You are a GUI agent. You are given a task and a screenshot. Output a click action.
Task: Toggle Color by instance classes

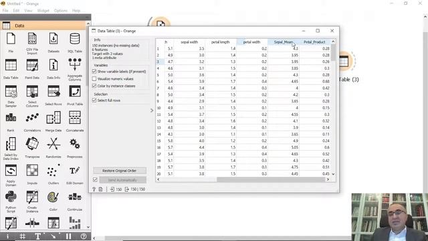(94, 86)
